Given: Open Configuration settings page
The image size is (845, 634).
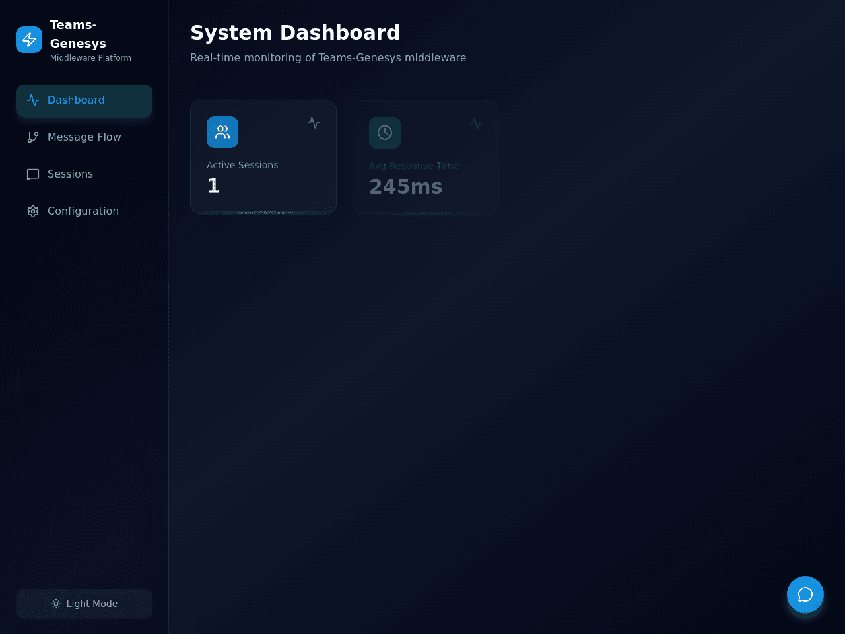Looking at the screenshot, I should [84, 211].
